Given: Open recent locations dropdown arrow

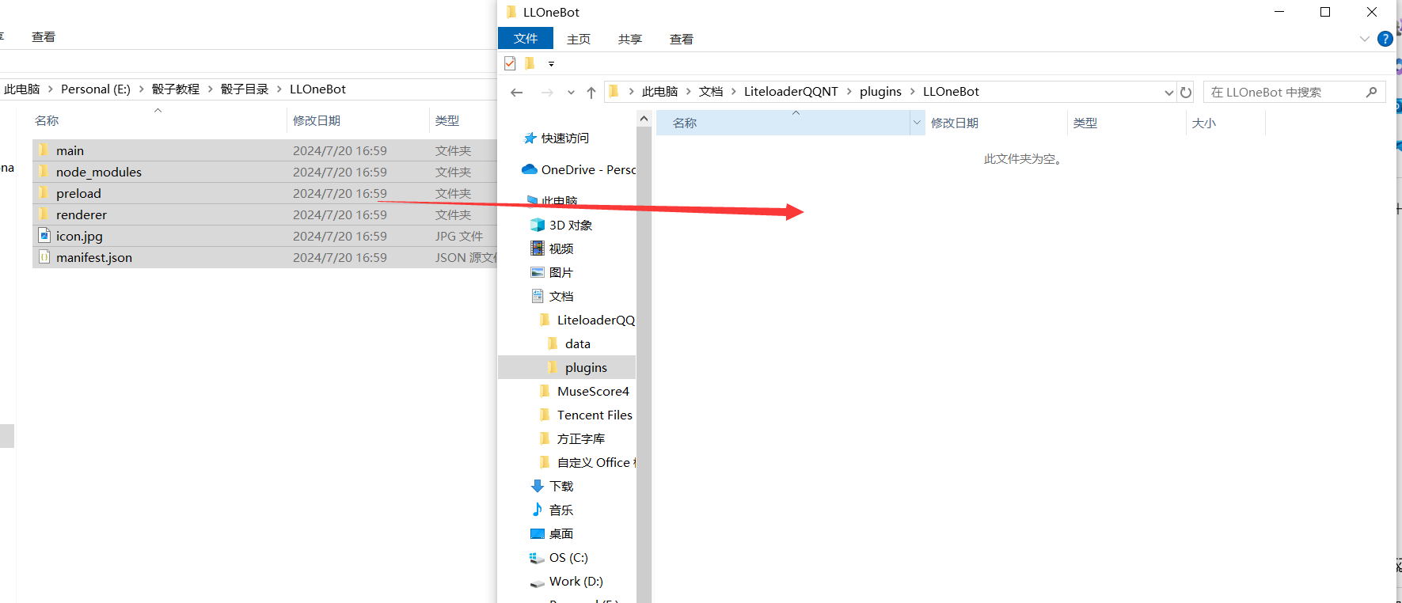Looking at the screenshot, I should click(x=571, y=93).
